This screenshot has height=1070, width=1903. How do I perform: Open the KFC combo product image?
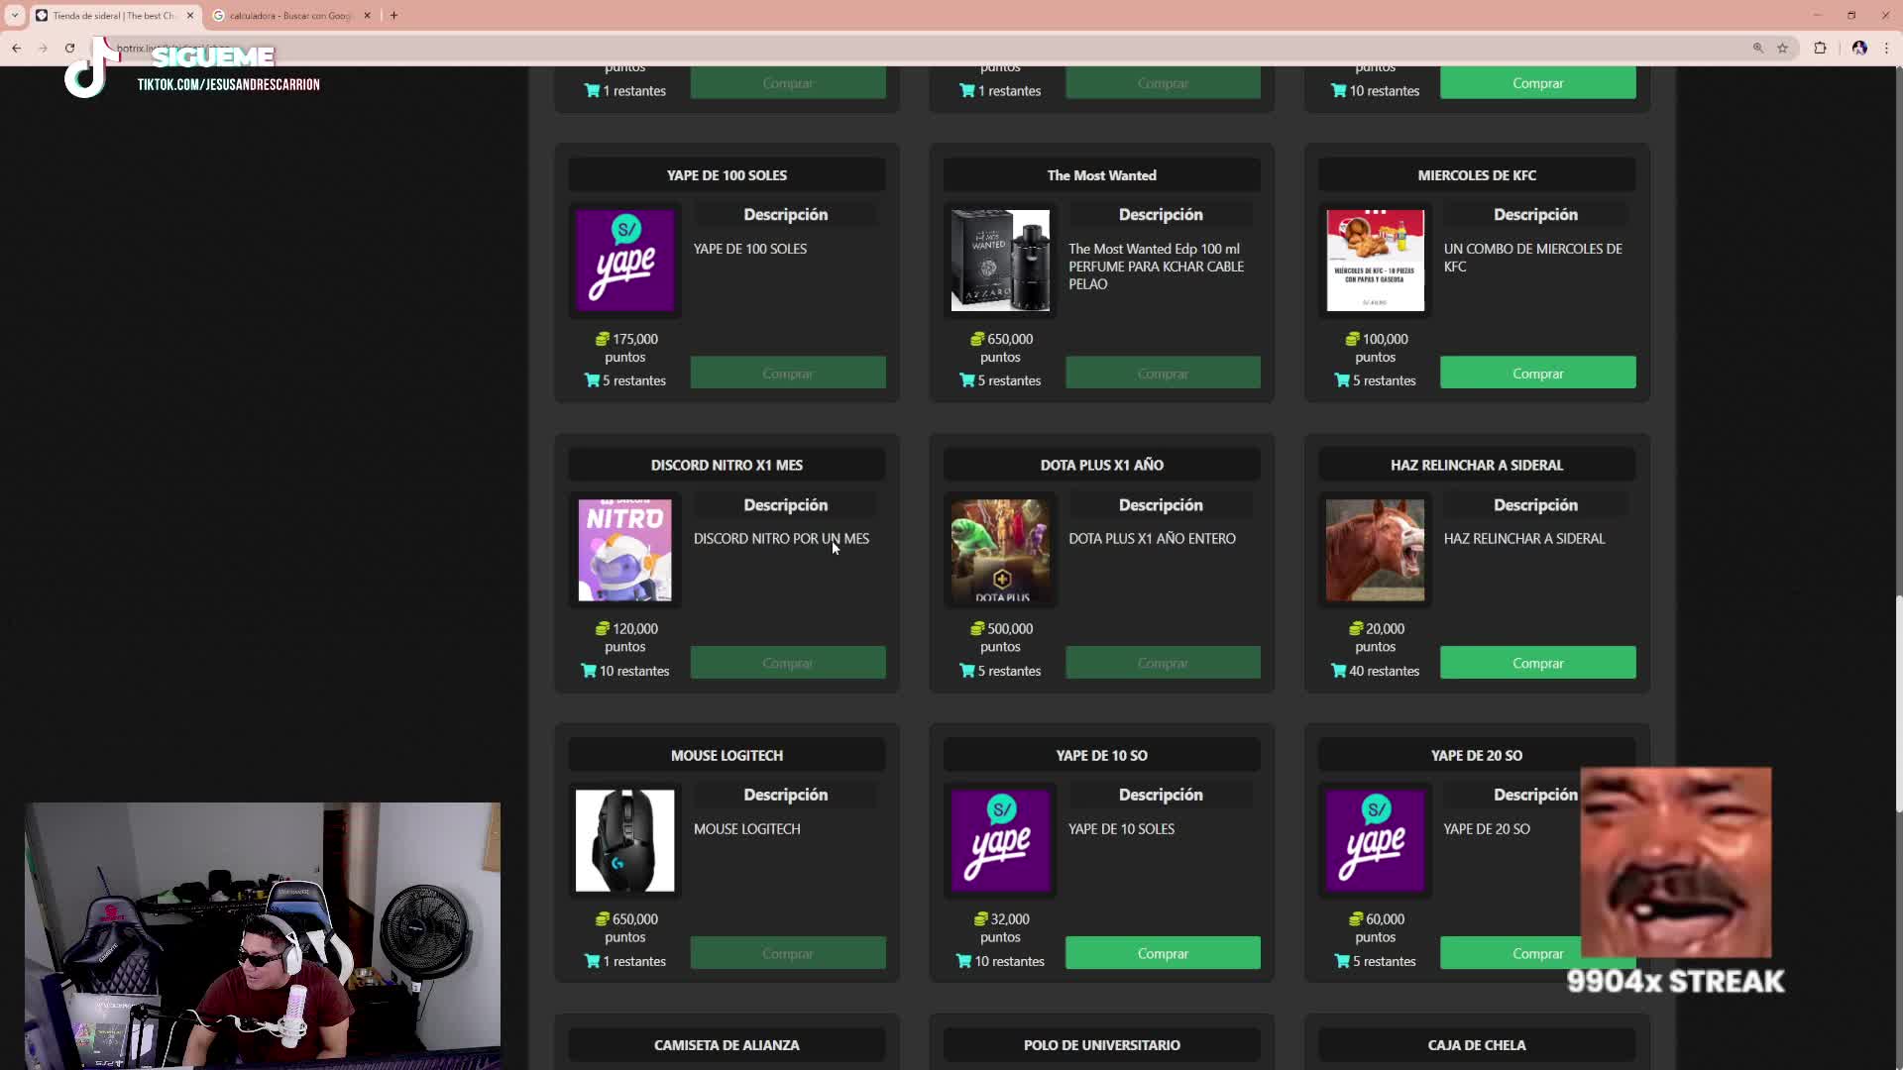point(1375,261)
